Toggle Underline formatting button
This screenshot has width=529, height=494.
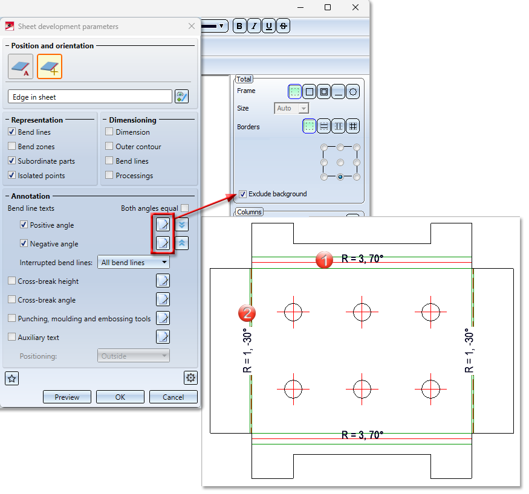(269, 26)
